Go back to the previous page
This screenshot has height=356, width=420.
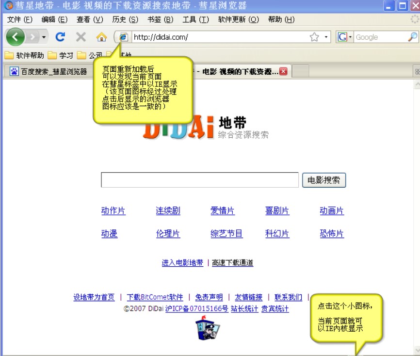[15, 37]
